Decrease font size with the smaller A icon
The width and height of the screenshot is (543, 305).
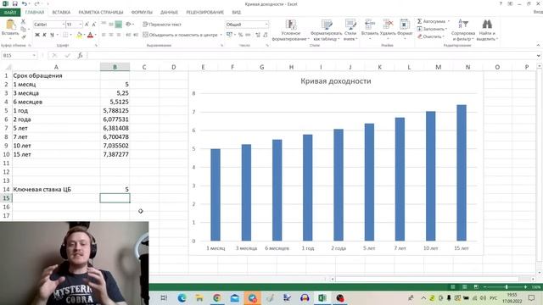coord(94,25)
